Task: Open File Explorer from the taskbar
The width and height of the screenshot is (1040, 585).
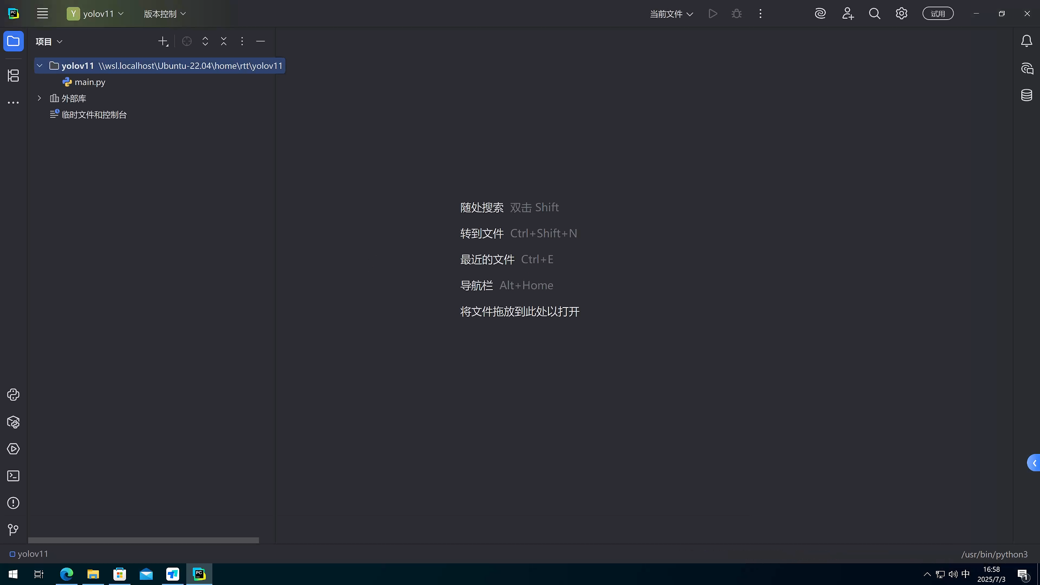Action: pyautogui.click(x=93, y=574)
